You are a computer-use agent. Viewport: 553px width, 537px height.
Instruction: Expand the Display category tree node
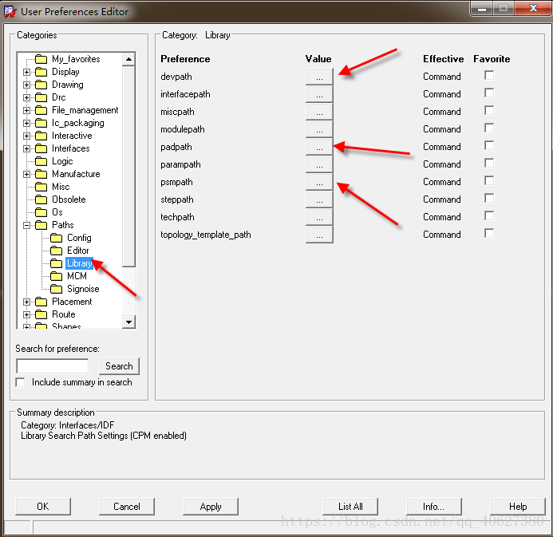click(x=27, y=72)
